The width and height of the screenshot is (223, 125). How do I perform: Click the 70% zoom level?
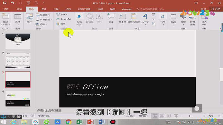pyautogui.click(x=211, y=116)
